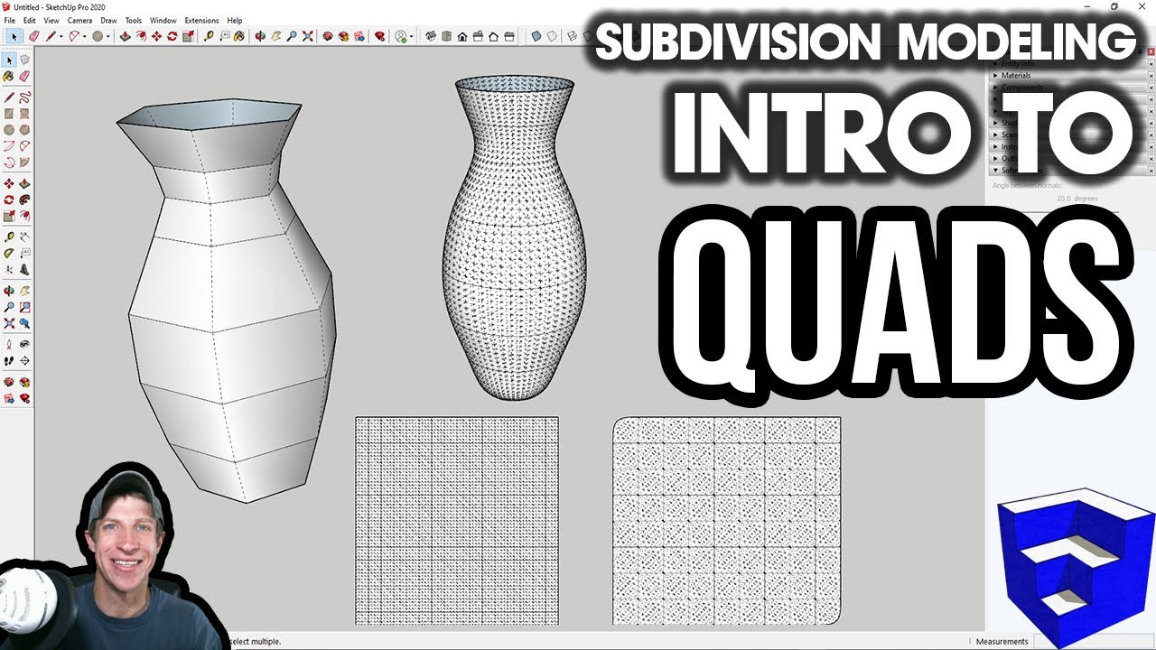
Task: Select the 3D Text tool
Action: click(x=24, y=268)
